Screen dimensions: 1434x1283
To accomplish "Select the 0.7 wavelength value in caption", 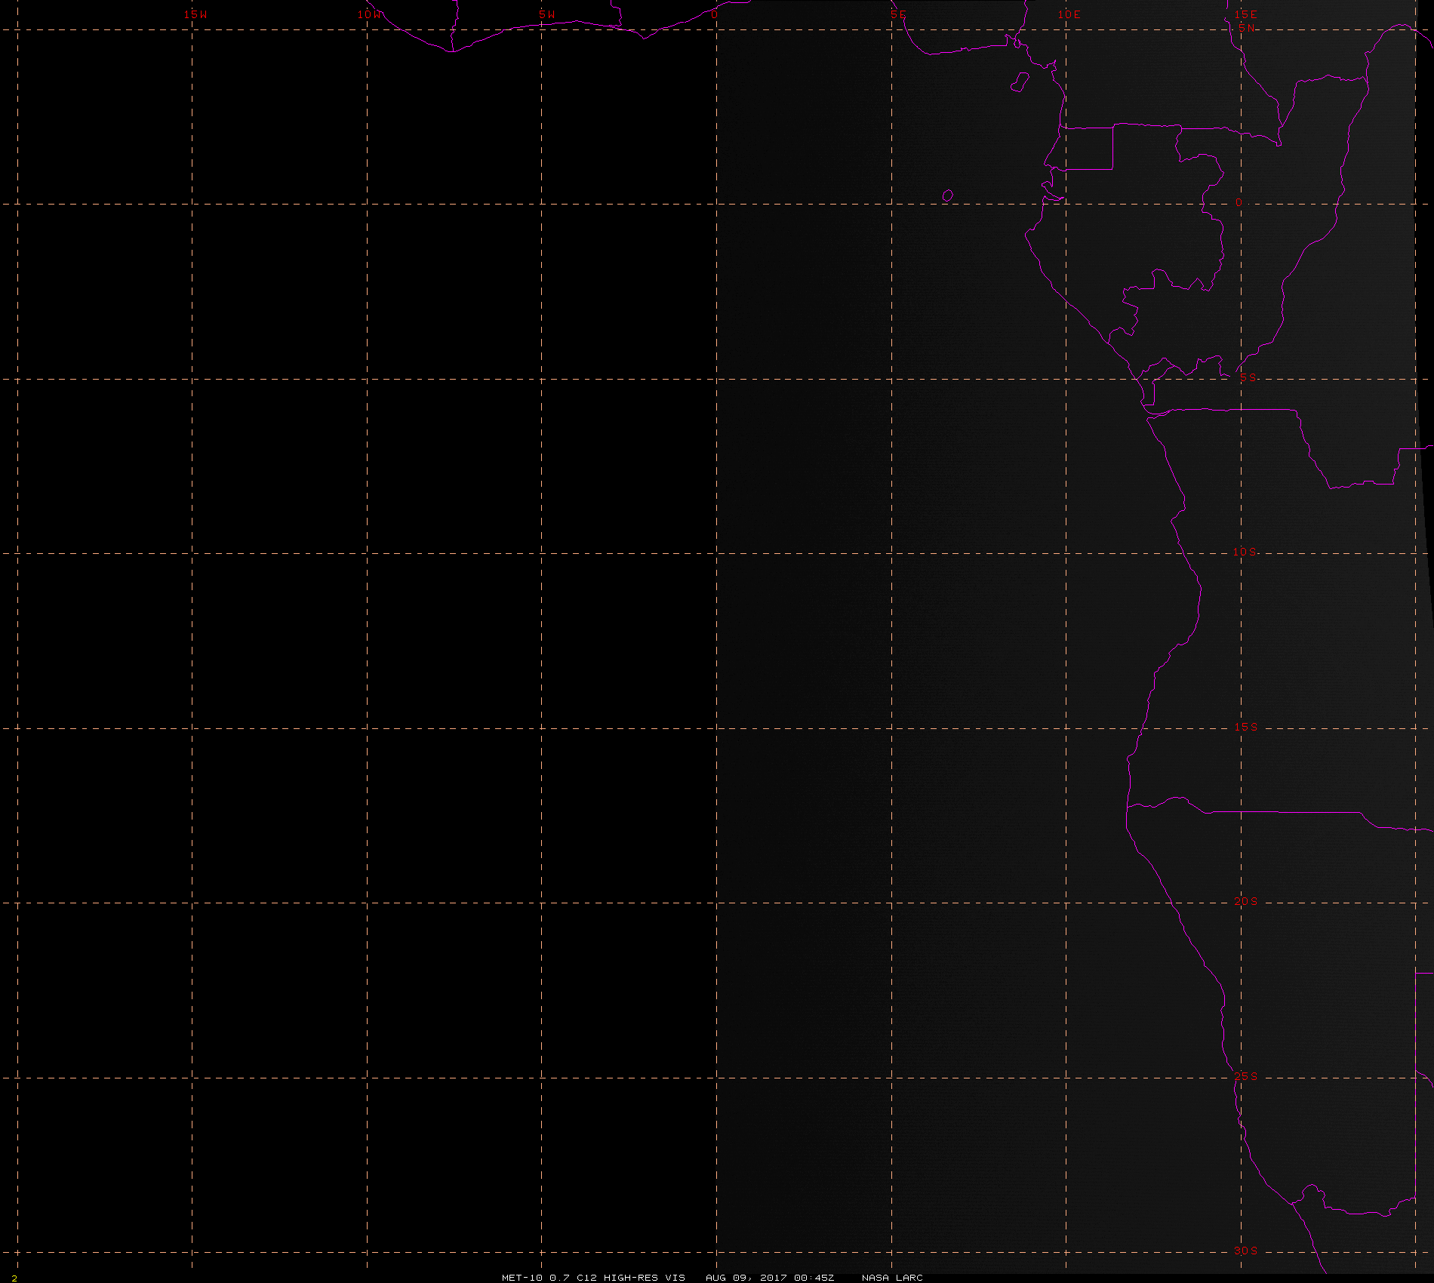I will pyautogui.click(x=559, y=1277).
